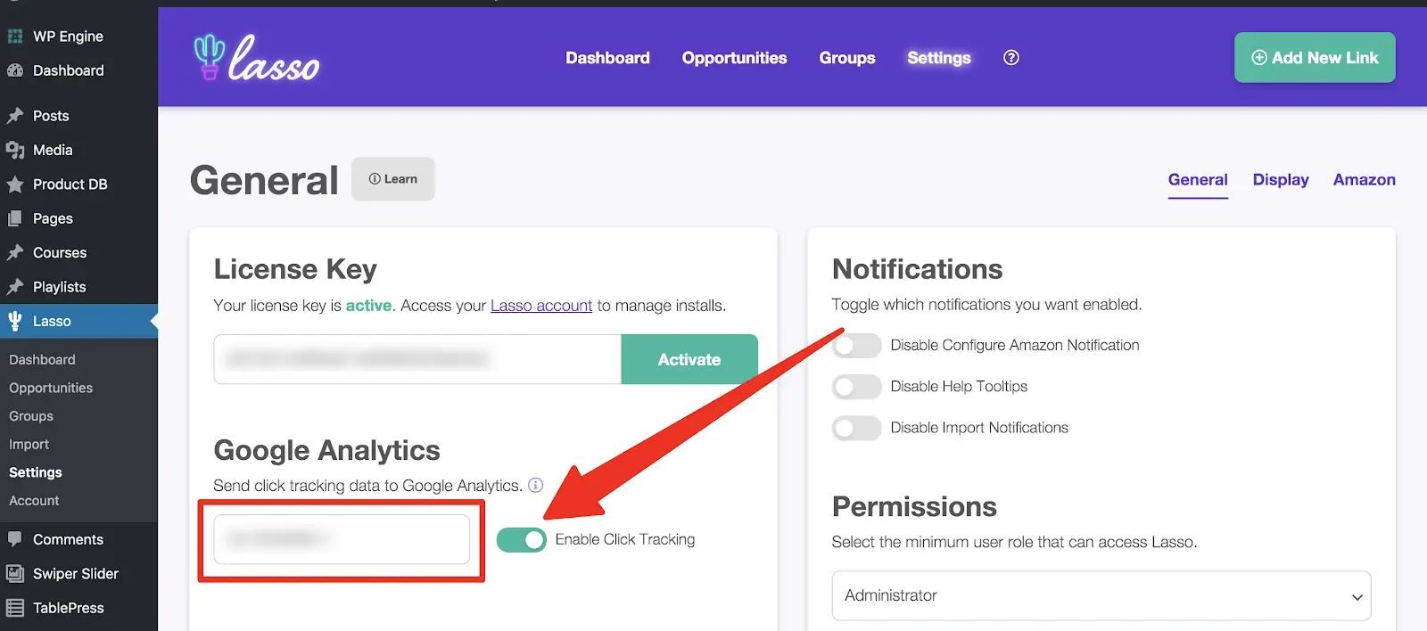Toggle Disable Help Tooltips switch

(857, 387)
